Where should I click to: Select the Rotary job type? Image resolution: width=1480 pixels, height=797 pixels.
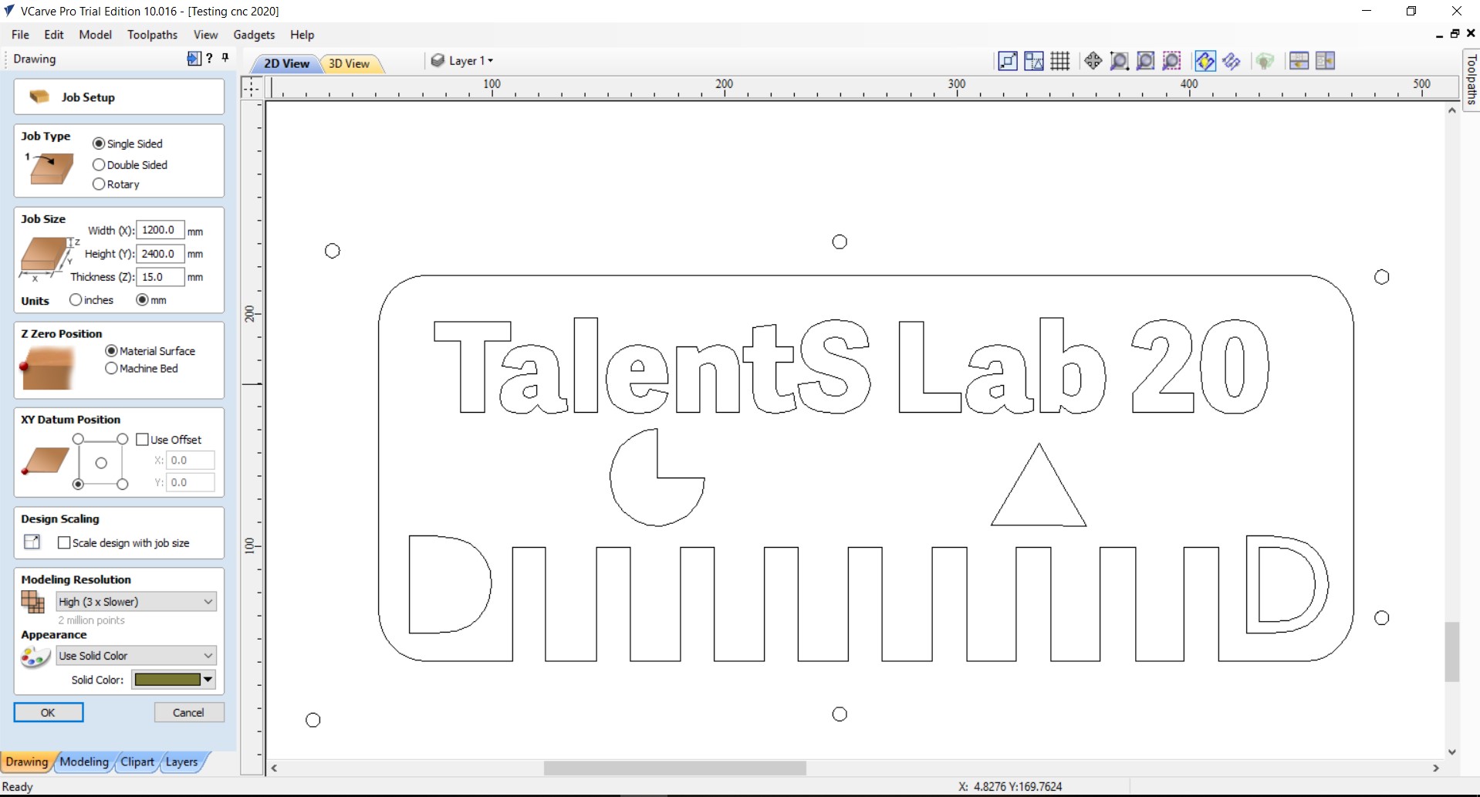pos(99,184)
